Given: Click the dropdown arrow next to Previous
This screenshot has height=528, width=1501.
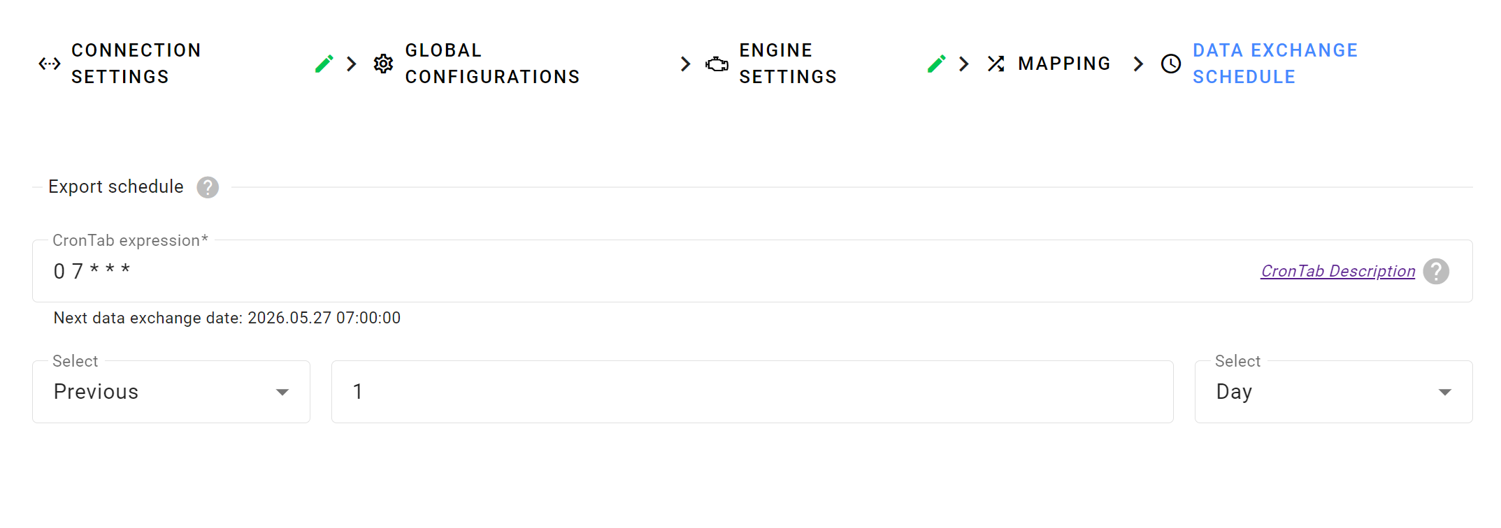Looking at the screenshot, I should tap(282, 393).
